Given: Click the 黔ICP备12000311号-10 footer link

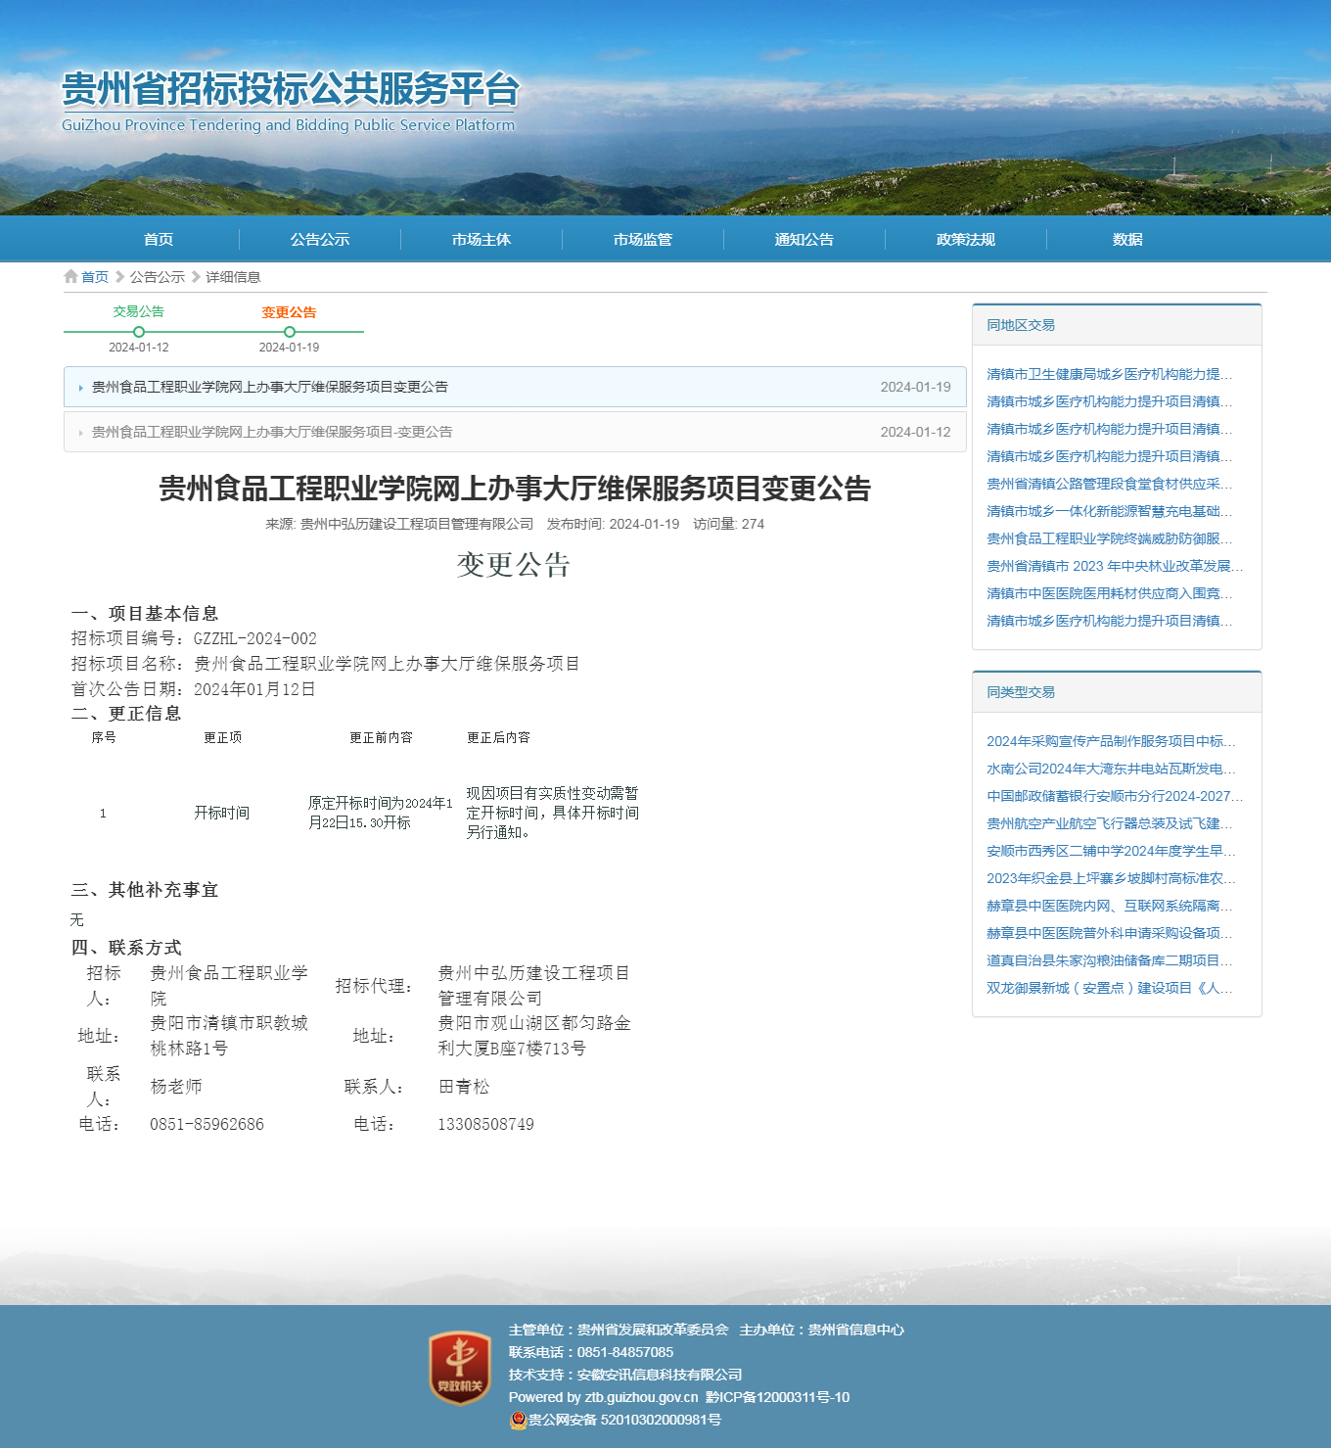Looking at the screenshot, I should pos(777,1397).
